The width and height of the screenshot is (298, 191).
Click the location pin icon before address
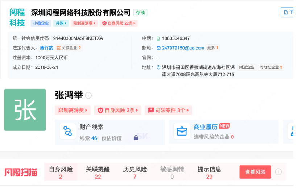coord(158,67)
